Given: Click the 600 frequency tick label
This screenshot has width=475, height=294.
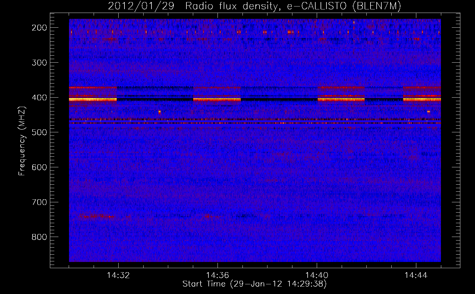Looking at the screenshot, I should [39, 167].
